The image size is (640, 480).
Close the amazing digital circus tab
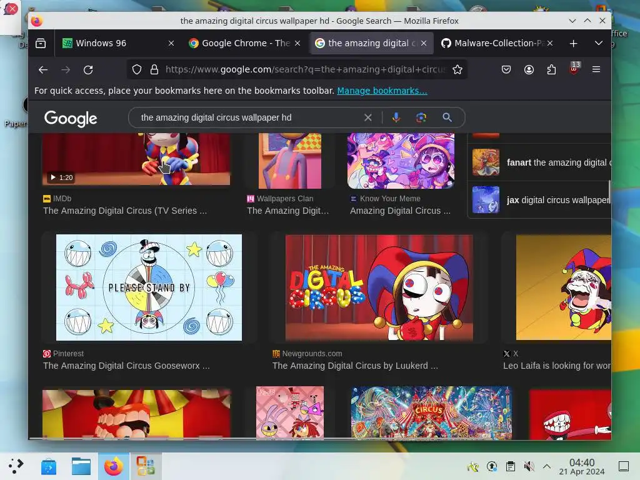click(424, 43)
